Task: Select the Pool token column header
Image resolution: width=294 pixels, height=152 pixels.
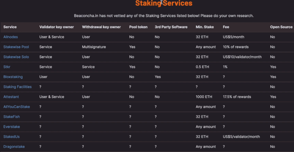Action: pyautogui.click(x=138, y=27)
